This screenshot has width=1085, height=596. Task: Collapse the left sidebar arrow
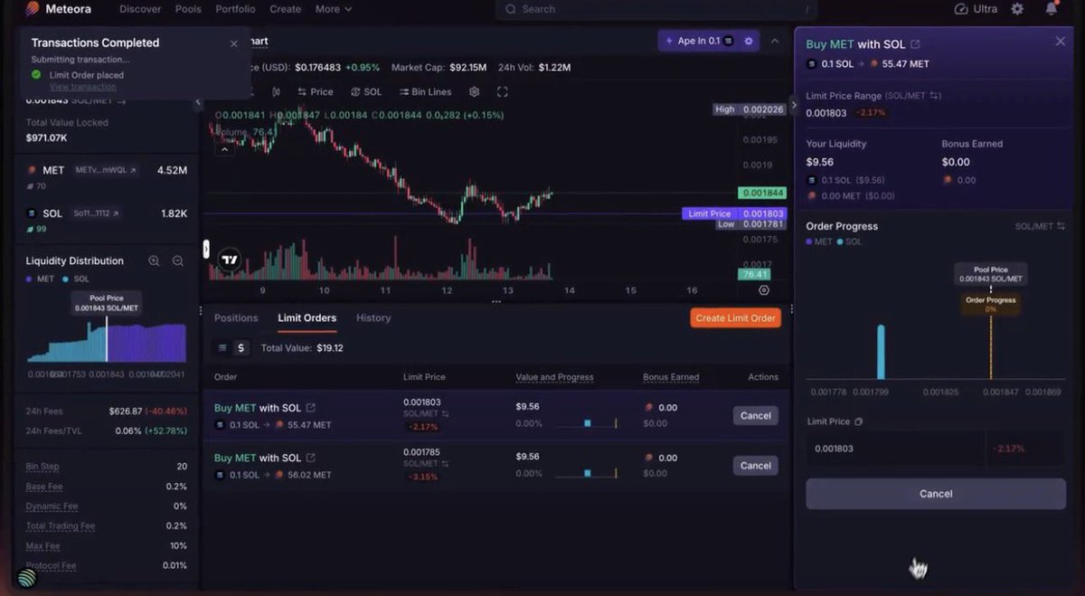point(198,102)
